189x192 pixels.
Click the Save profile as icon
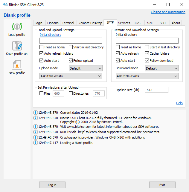point(17,46)
